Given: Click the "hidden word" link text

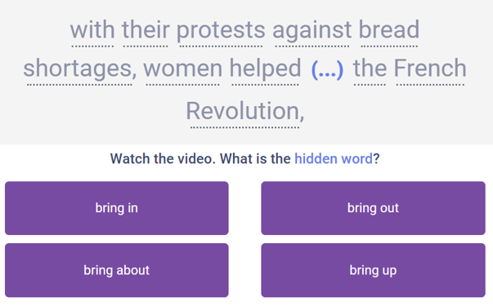Looking at the screenshot, I should click(x=334, y=159).
